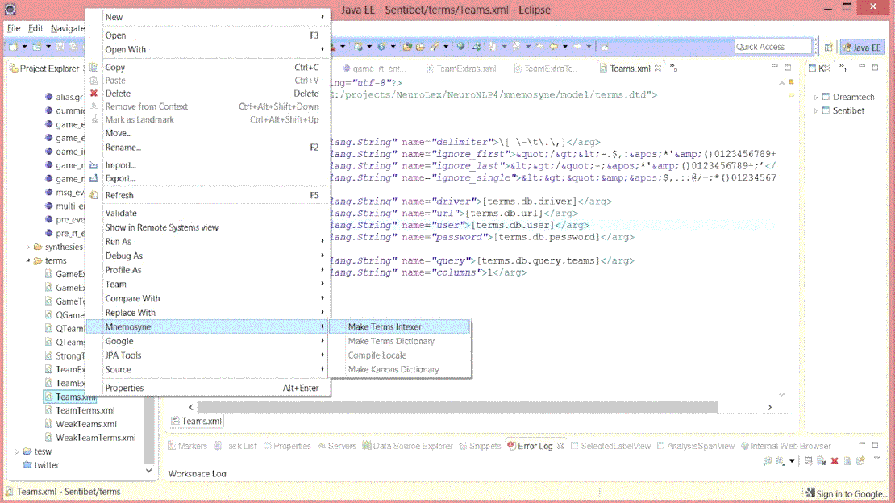The image size is (895, 503).
Task: Click the Sign in to Google icon
Action: coord(810,493)
